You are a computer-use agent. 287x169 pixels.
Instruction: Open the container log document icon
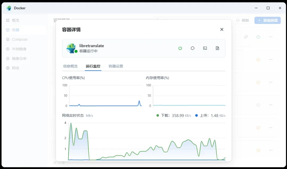coord(217,48)
